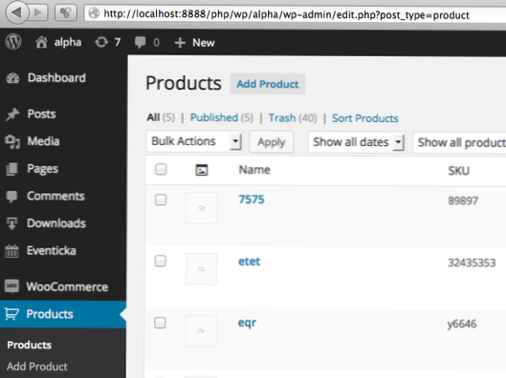Click the browser forward arrow button

(38, 12)
